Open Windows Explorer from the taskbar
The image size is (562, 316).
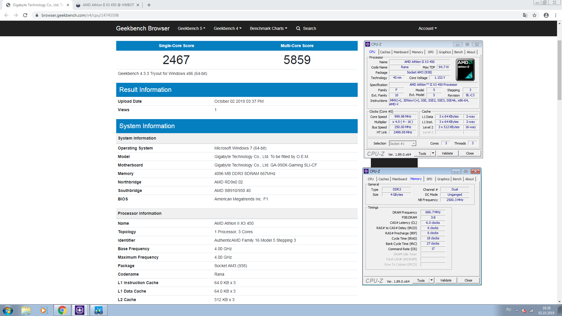pos(26,310)
